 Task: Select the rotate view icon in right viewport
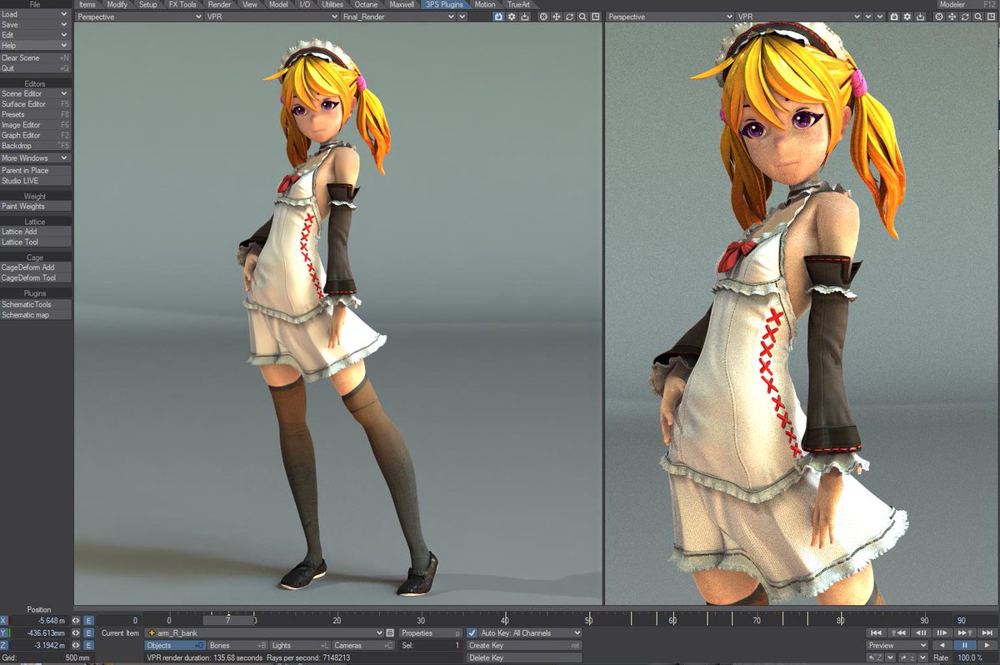pos(965,16)
